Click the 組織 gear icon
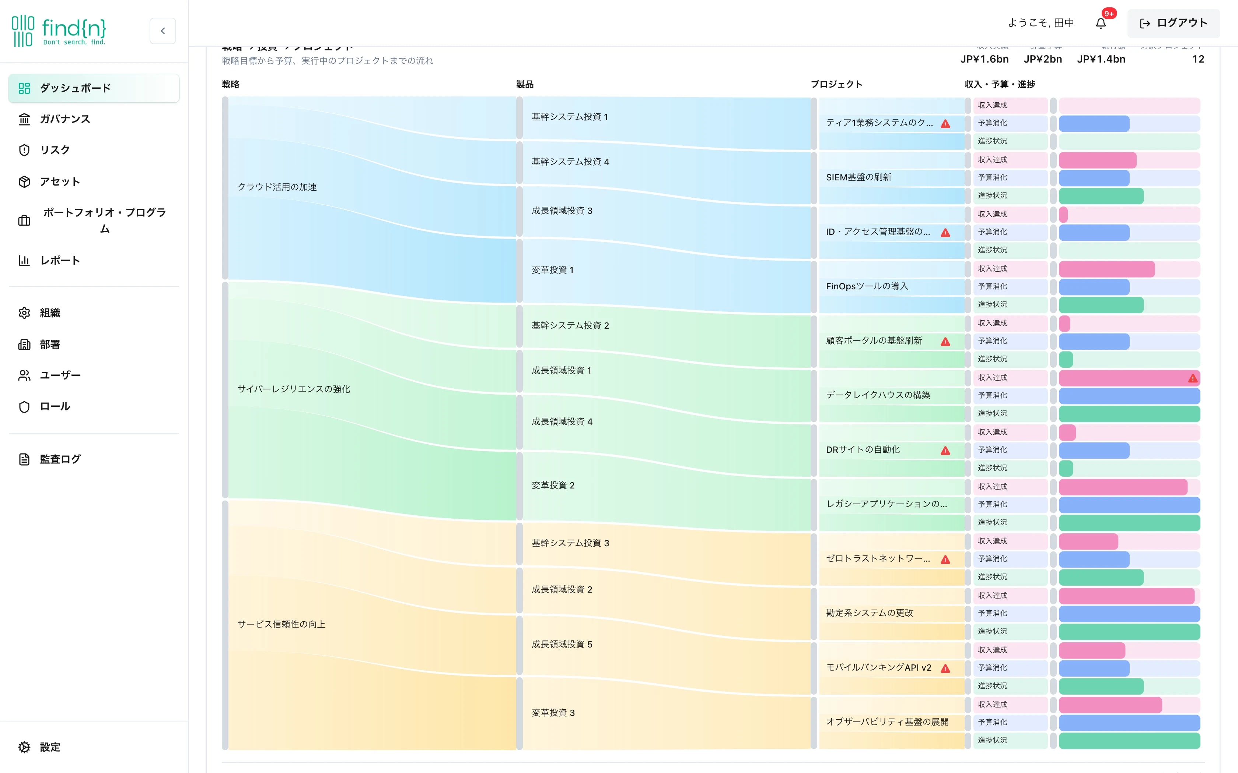The width and height of the screenshot is (1238, 773). coord(24,313)
